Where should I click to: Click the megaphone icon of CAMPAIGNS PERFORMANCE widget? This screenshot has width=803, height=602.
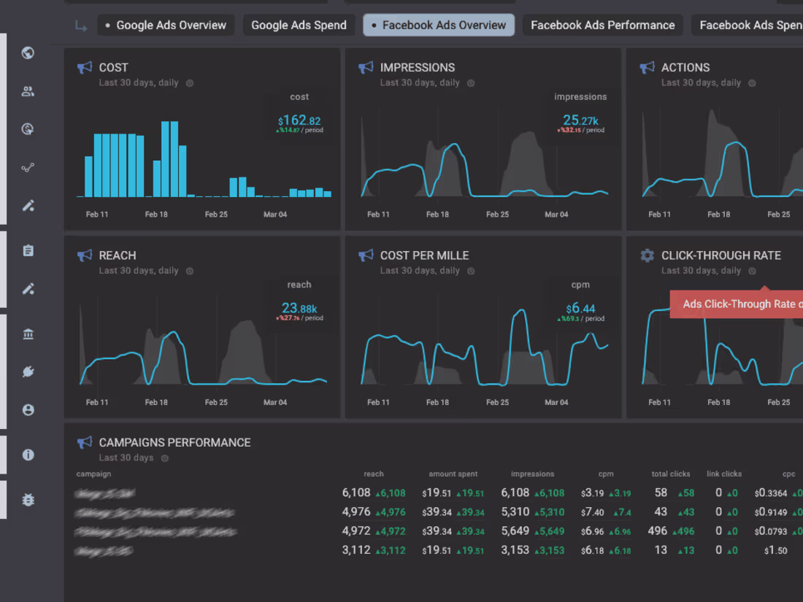(x=85, y=442)
